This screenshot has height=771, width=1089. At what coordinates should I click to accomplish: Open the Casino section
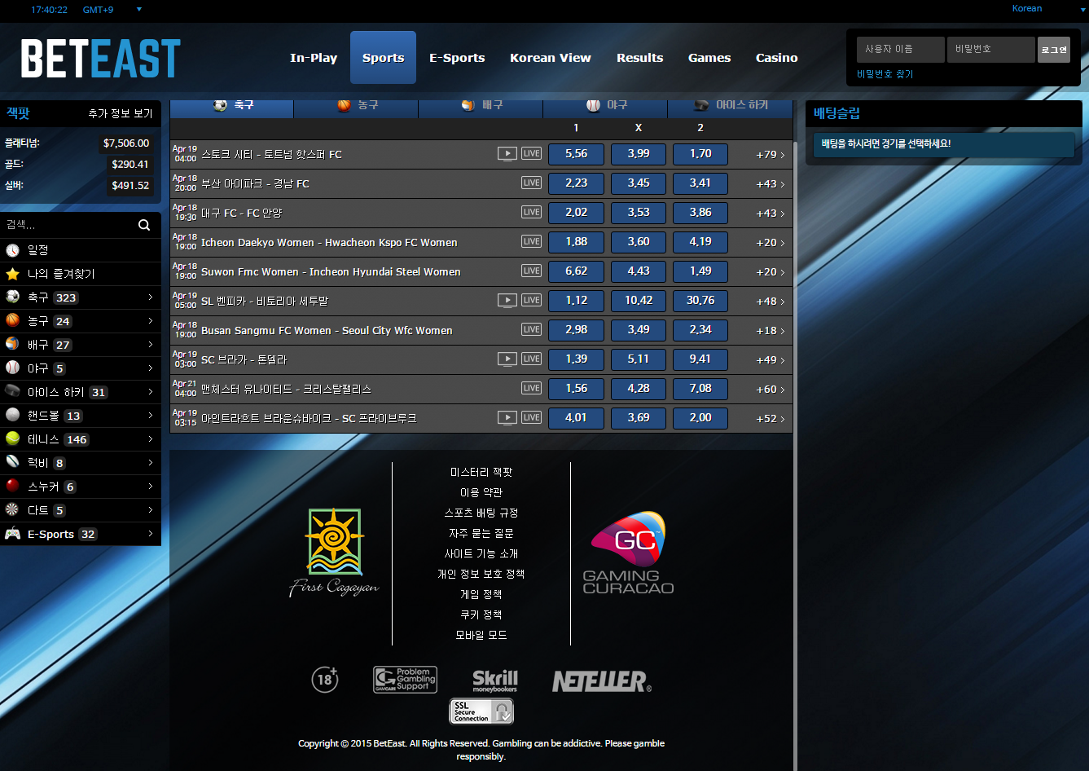(x=776, y=58)
